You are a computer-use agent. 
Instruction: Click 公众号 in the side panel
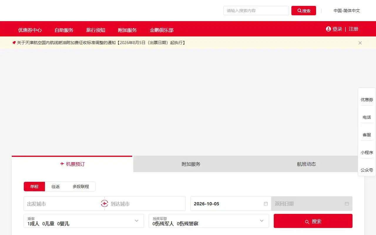(x=367, y=170)
